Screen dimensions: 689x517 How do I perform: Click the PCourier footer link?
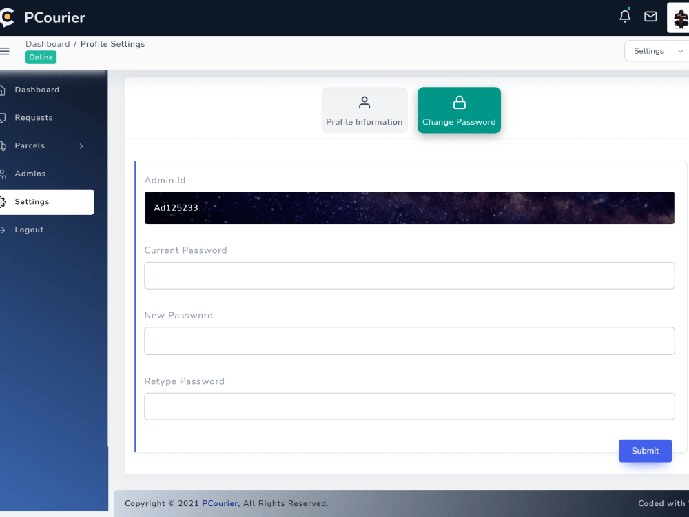[220, 503]
